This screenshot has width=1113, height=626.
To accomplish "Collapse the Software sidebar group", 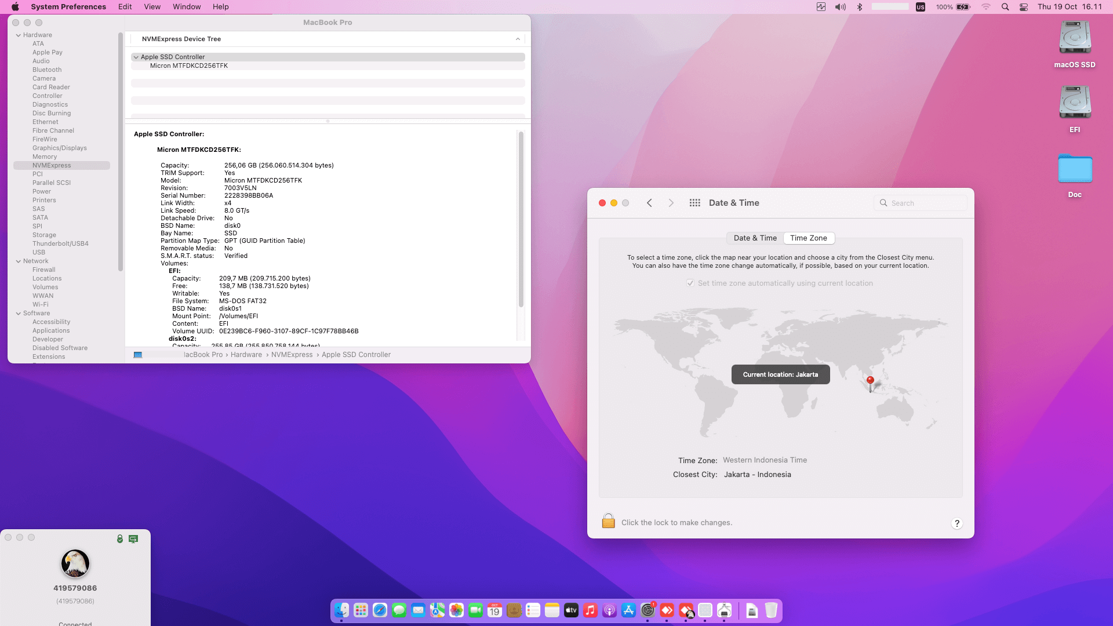I will tap(18, 314).
